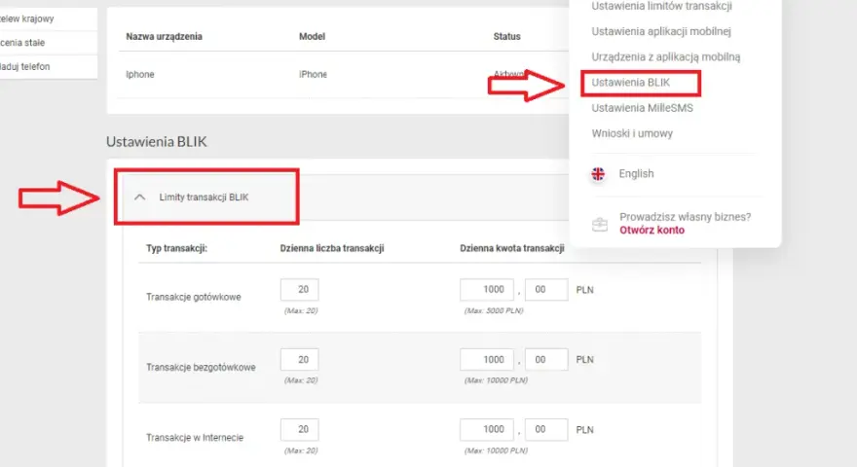
Task: Click daily count field for Transakcje bezgotówkowe
Action: (x=300, y=359)
